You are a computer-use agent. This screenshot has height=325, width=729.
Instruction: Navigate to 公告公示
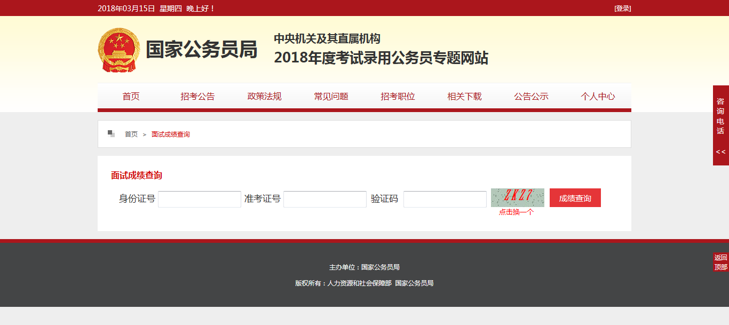point(531,97)
